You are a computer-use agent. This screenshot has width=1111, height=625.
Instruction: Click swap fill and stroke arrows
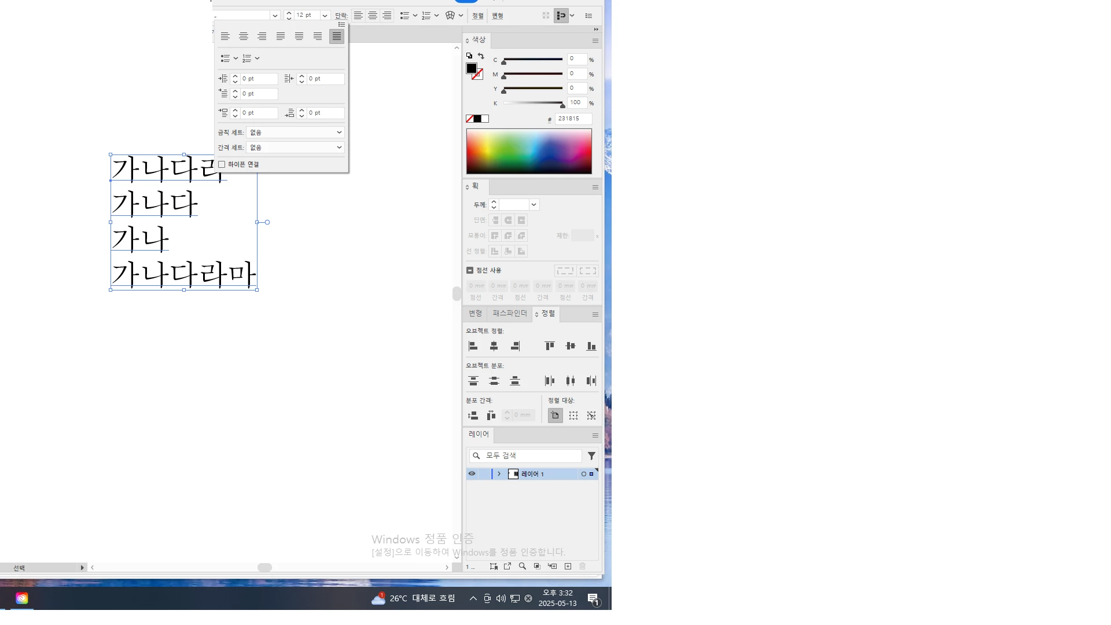481,56
